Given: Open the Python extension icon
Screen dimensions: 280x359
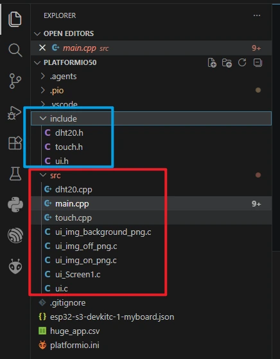Looking at the screenshot, I should pyautogui.click(x=15, y=205).
